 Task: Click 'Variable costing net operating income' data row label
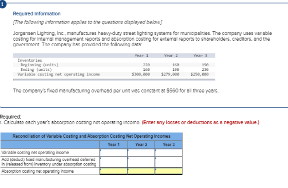pyautogui.click(x=59, y=74)
